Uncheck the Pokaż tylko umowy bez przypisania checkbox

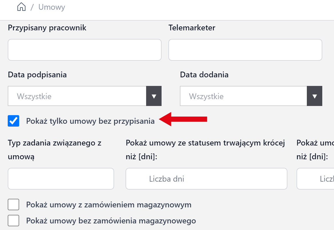[14, 121]
